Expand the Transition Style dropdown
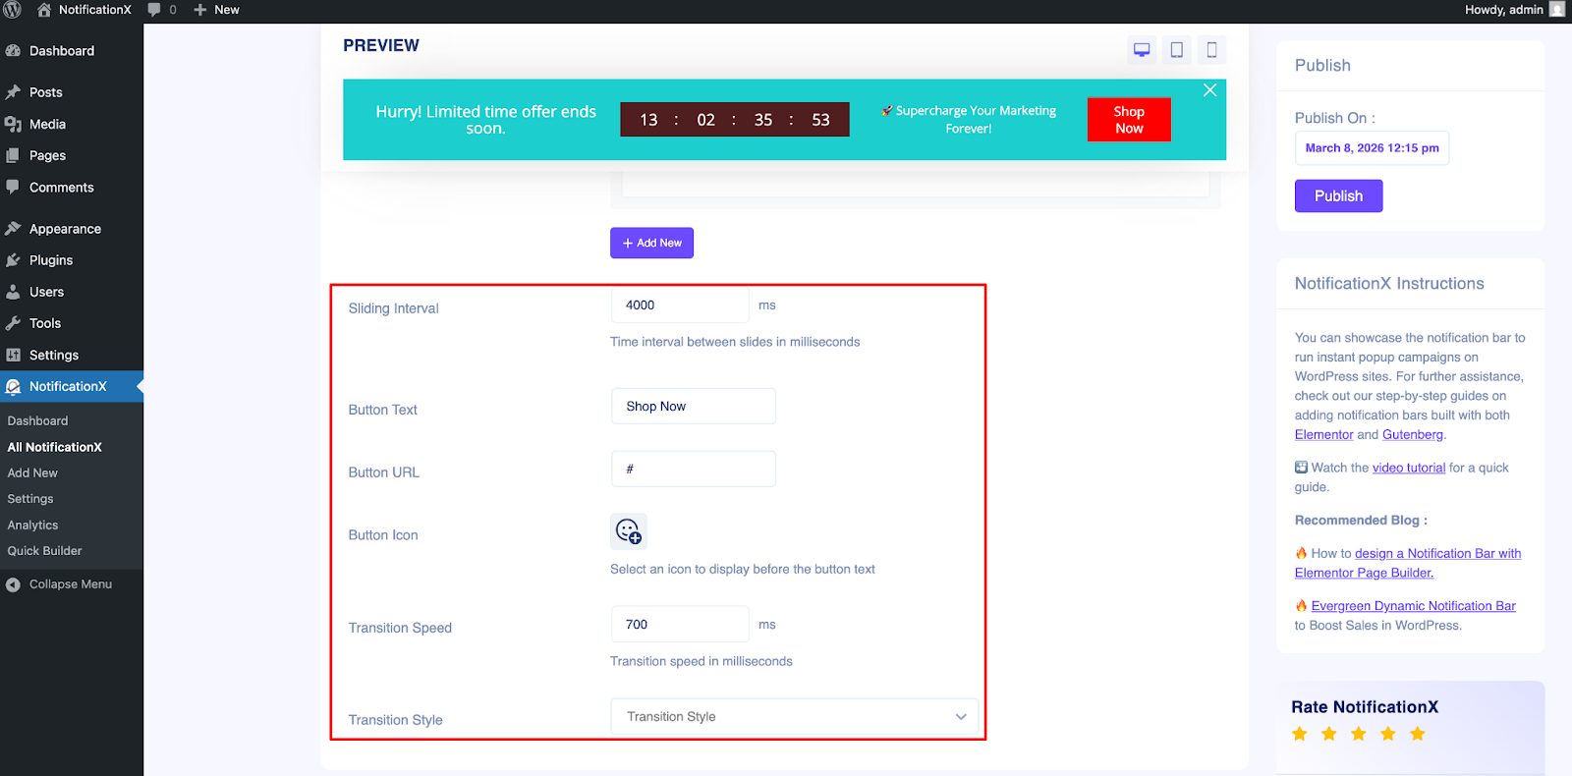The image size is (1572, 776). pos(795,717)
